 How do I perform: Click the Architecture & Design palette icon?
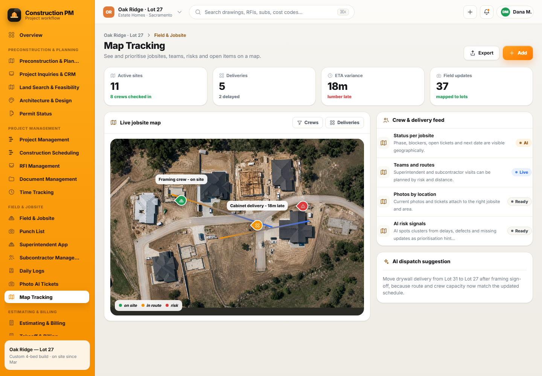[12, 100]
